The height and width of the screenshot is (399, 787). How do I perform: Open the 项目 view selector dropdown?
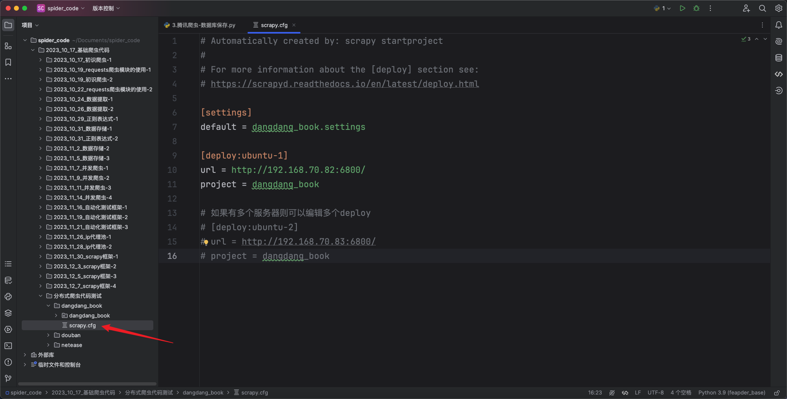(30, 25)
